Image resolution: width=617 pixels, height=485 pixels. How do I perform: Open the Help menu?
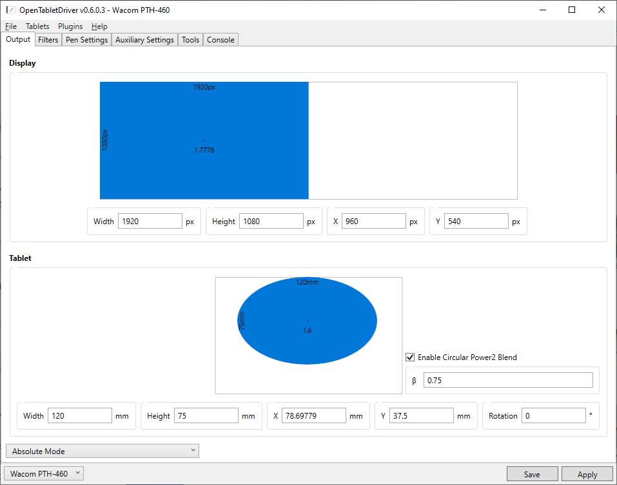(99, 26)
